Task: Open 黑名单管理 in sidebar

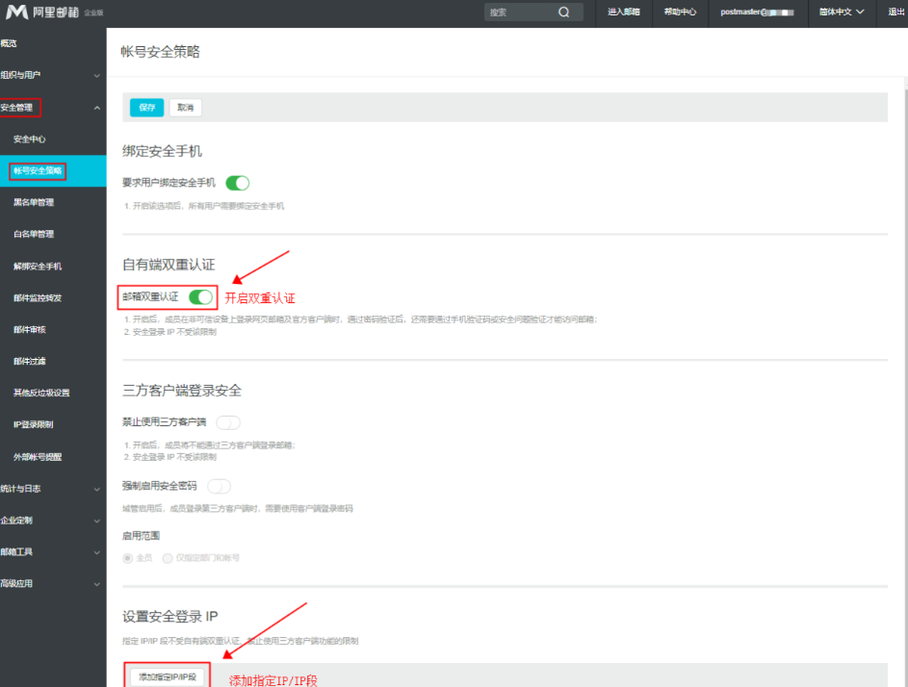Action: pyautogui.click(x=34, y=202)
